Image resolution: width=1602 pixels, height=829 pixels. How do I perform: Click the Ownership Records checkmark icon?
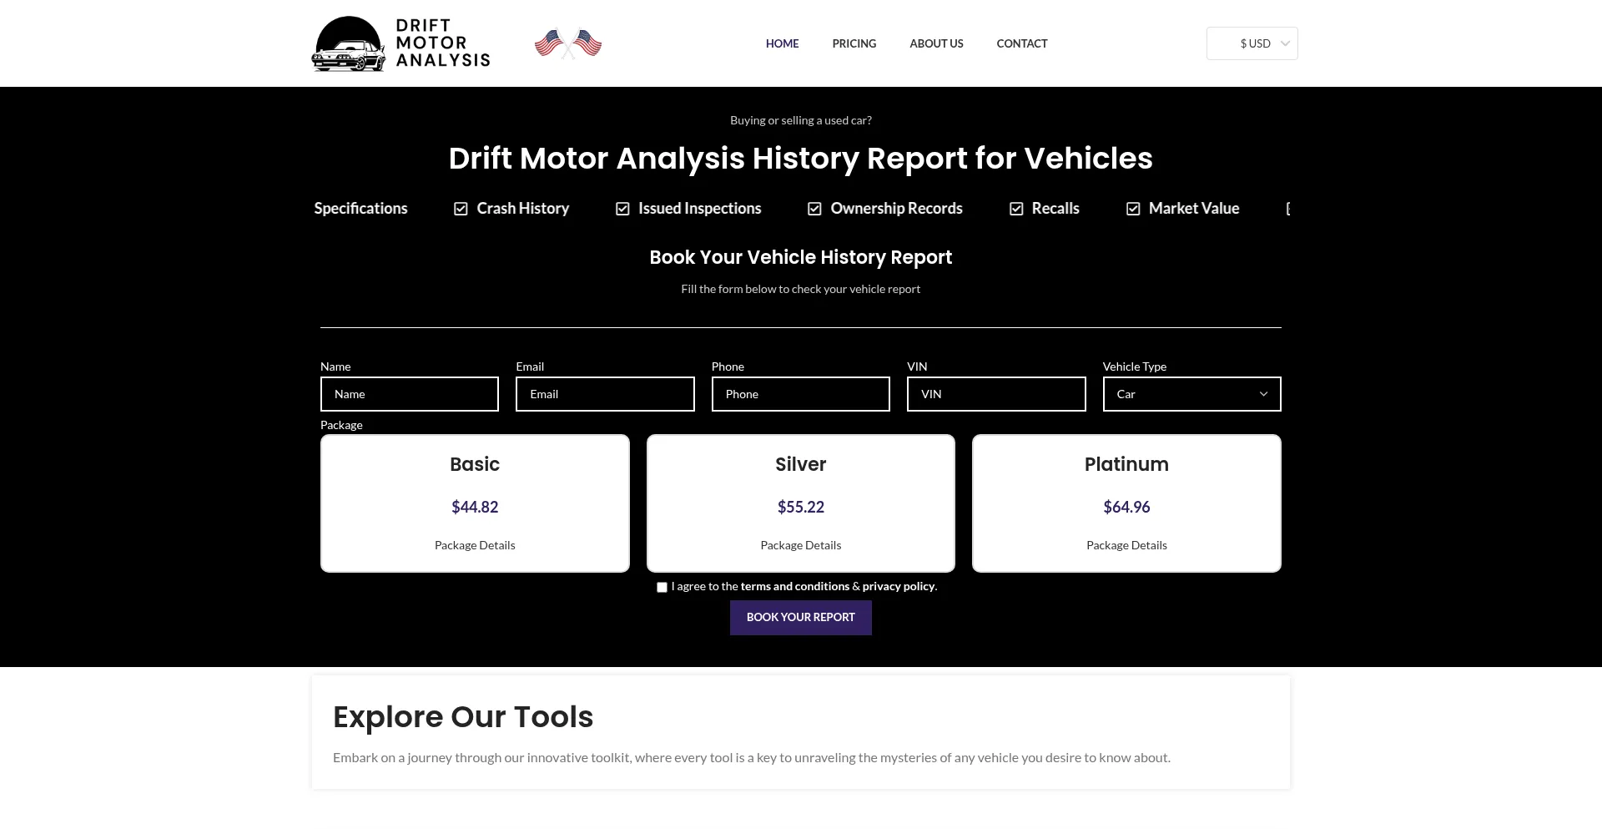coord(814,209)
